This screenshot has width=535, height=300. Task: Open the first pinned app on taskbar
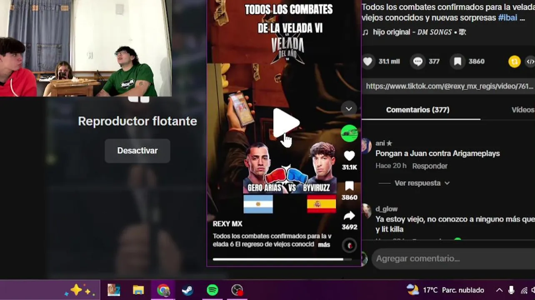point(114,290)
